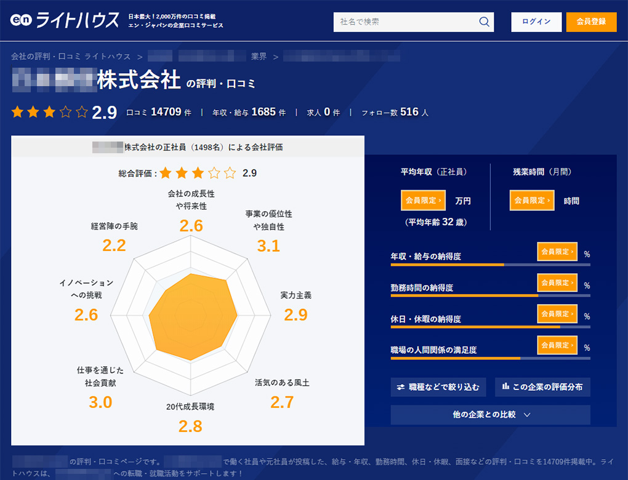Click the first star in the header rating
This screenshot has height=480, width=628.
(x=18, y=112)
